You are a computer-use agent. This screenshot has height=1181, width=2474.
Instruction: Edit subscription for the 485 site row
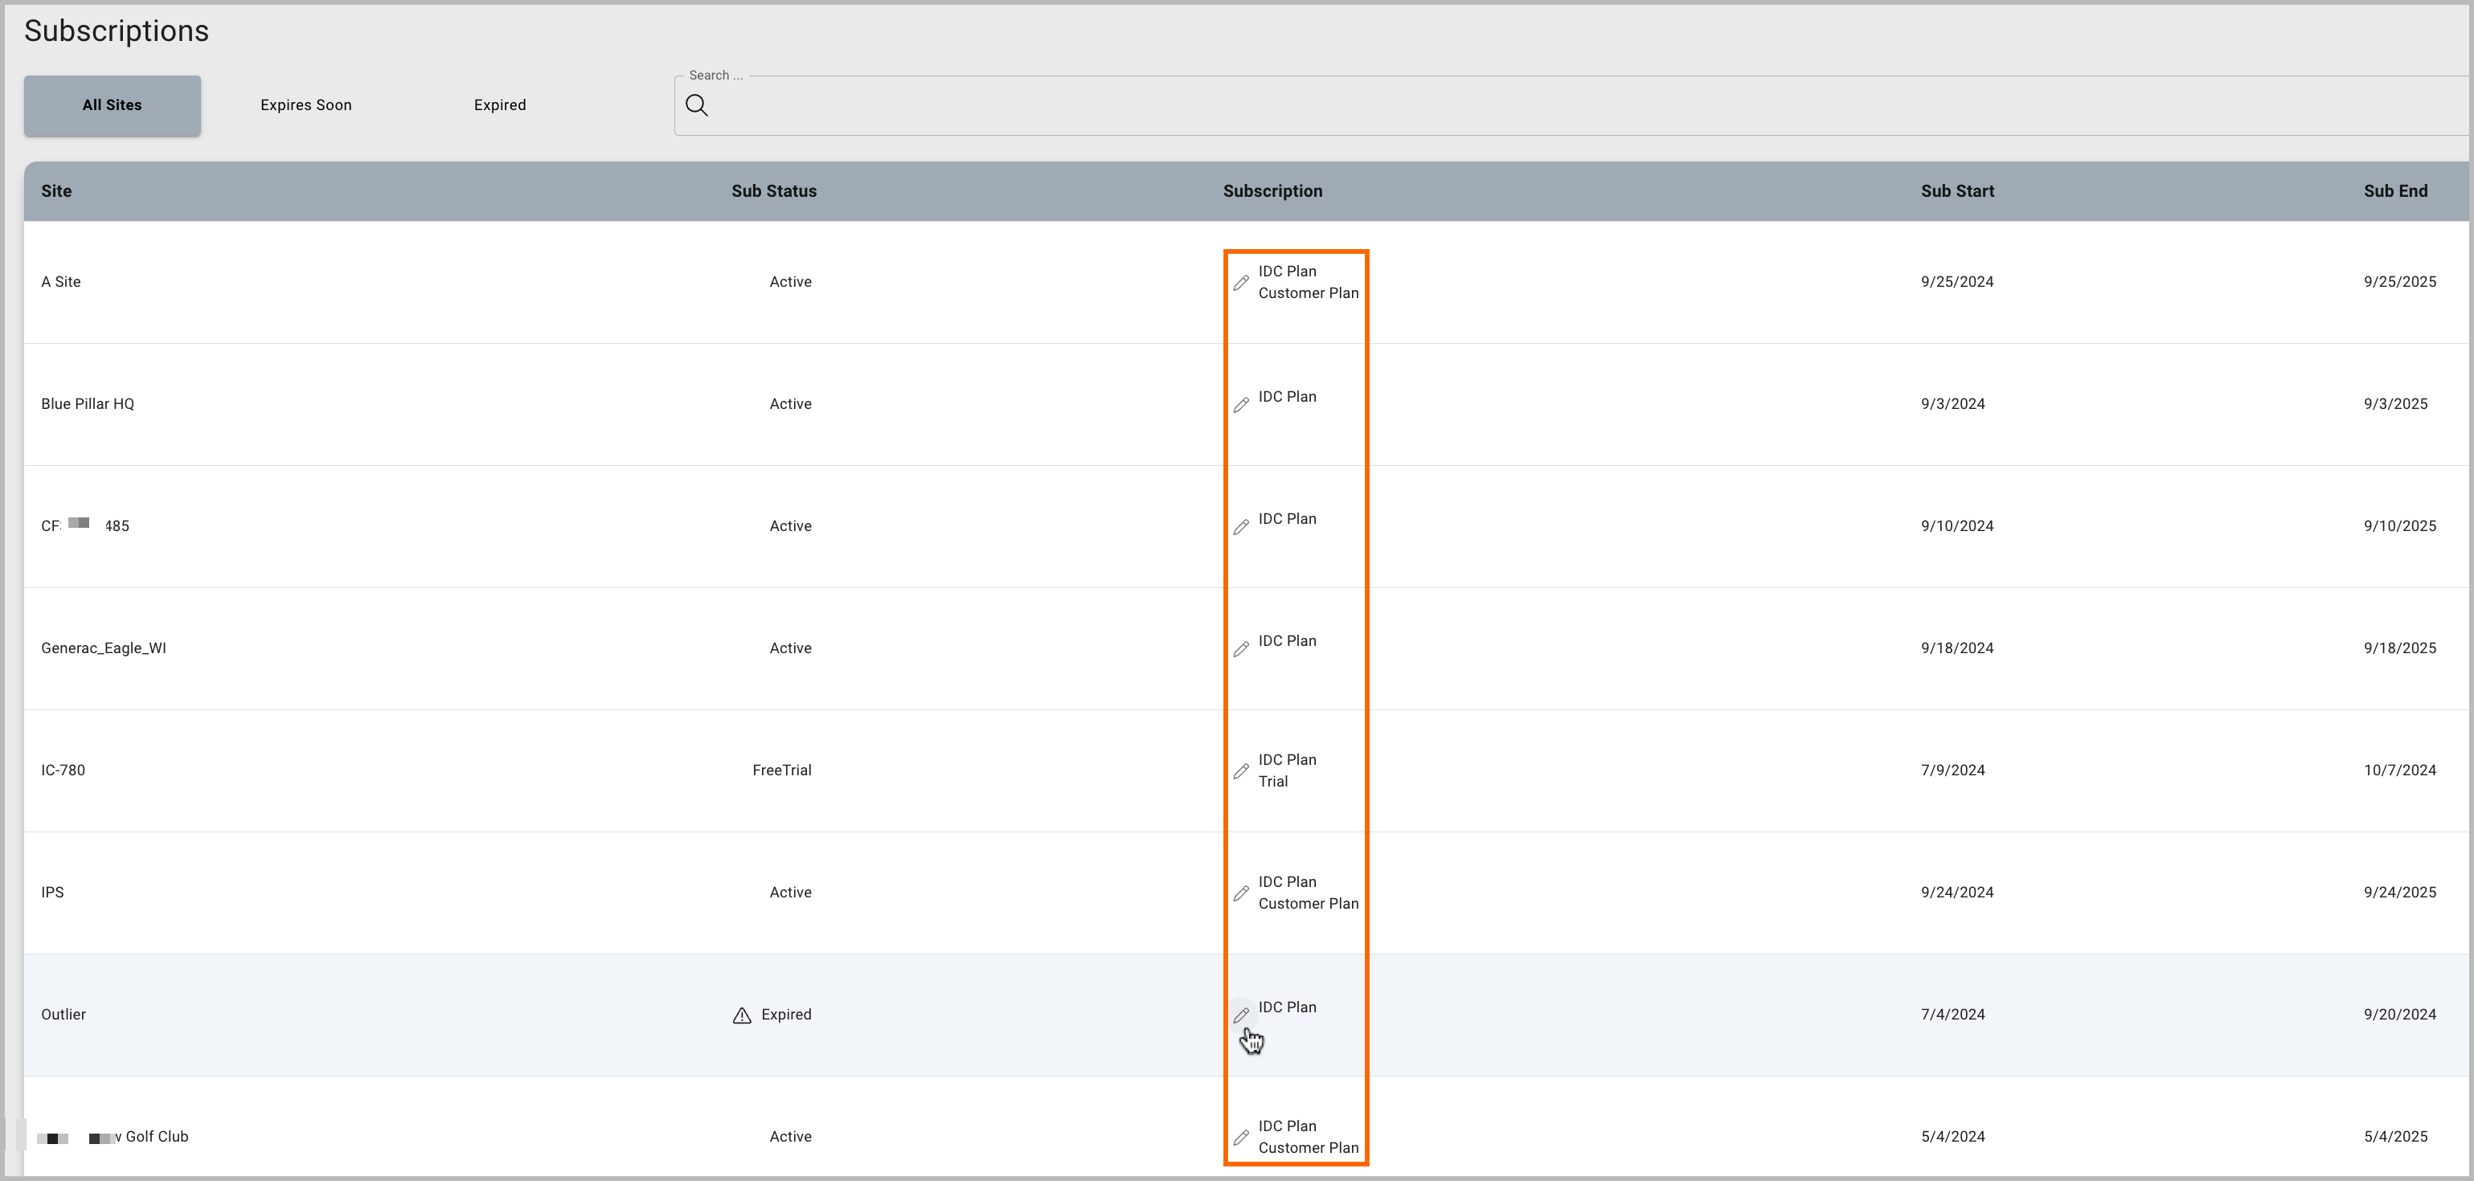(x=1241, y=526)
